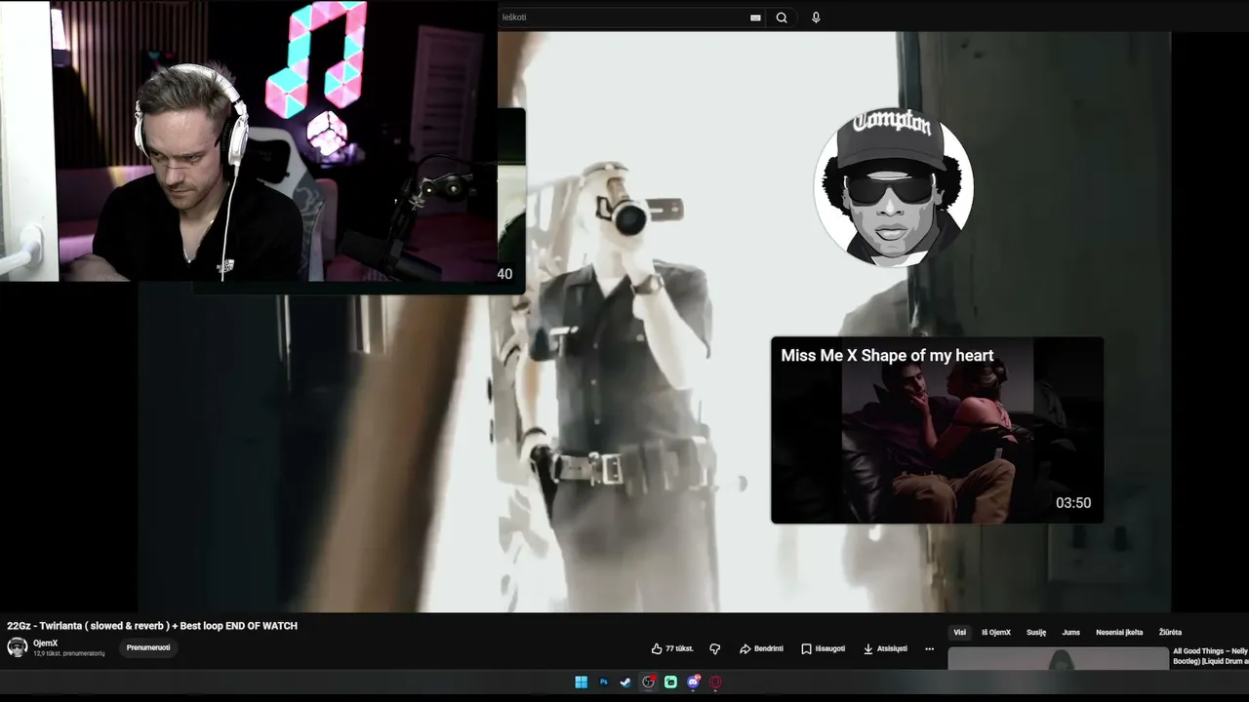Start voice search with the microphone icon

(x=816, y=18)
